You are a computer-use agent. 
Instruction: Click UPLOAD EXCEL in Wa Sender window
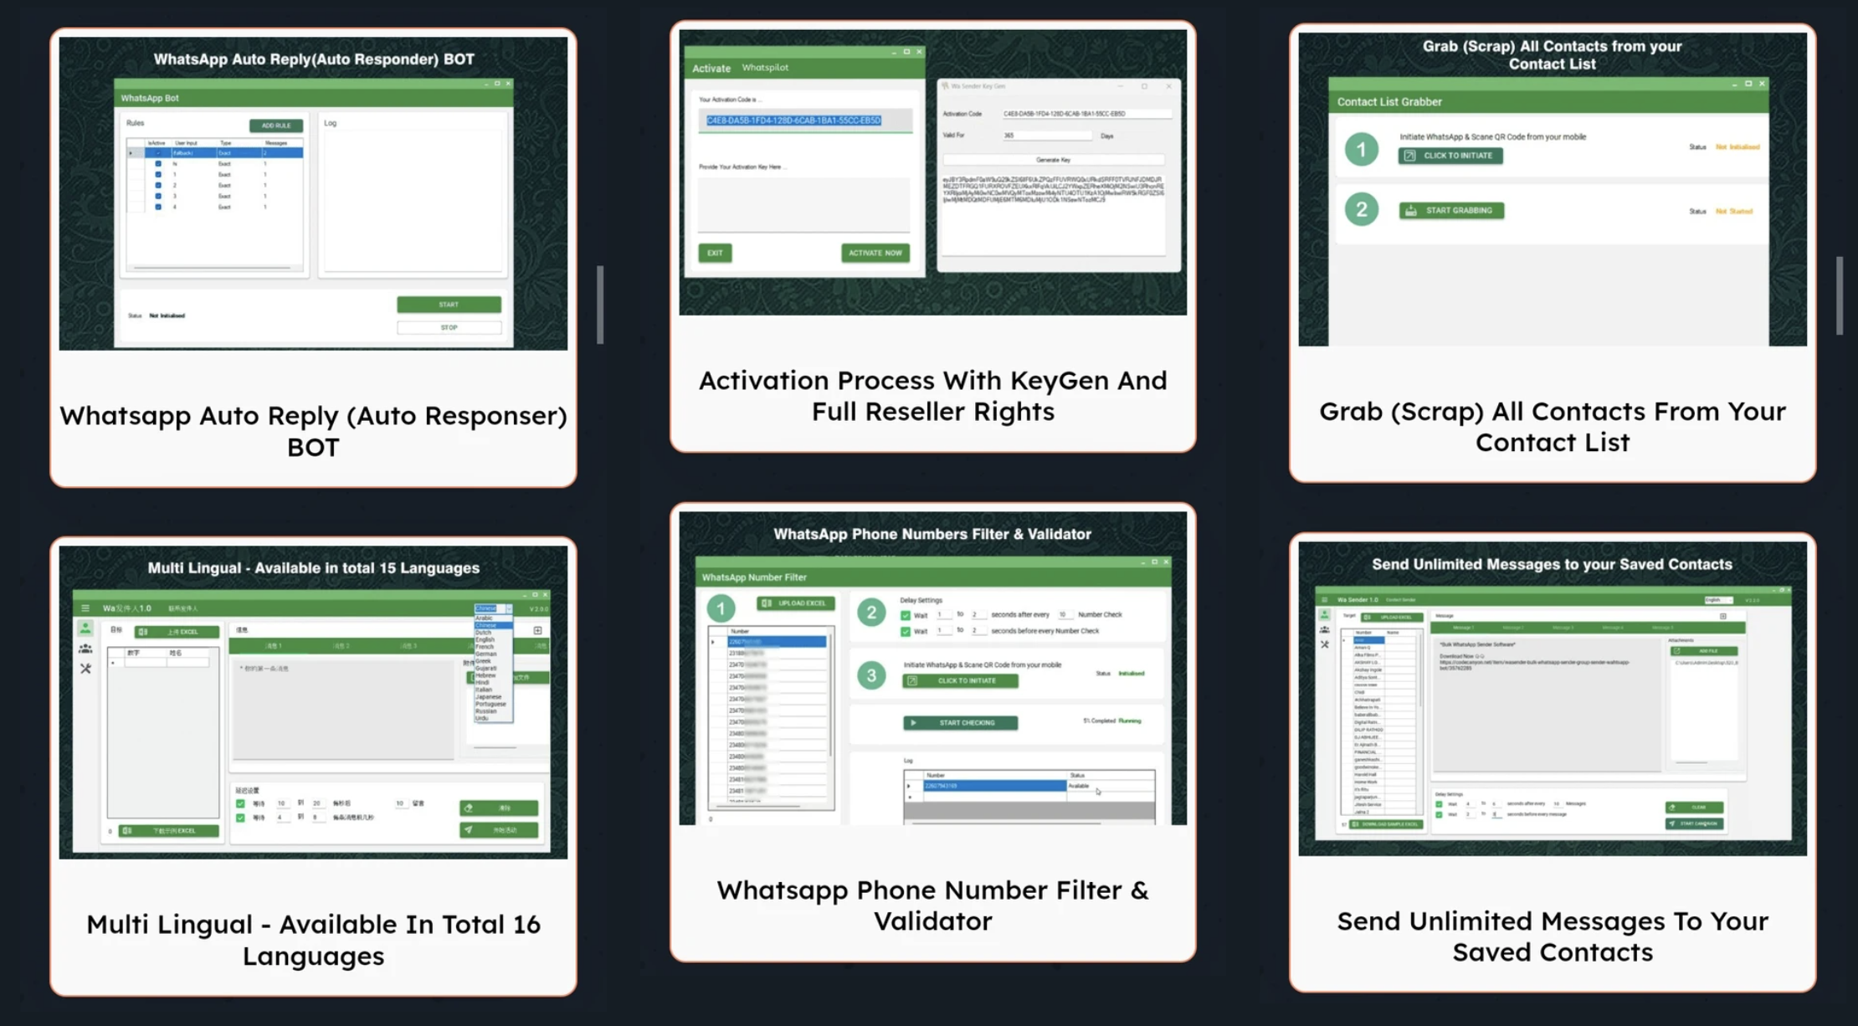click(1392, 617)
